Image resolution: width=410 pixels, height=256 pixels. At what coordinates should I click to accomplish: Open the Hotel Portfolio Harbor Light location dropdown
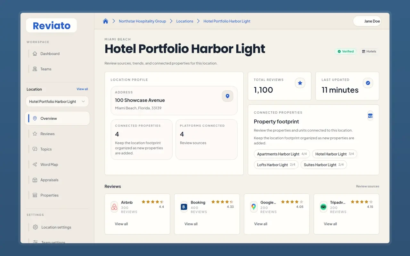57,101
